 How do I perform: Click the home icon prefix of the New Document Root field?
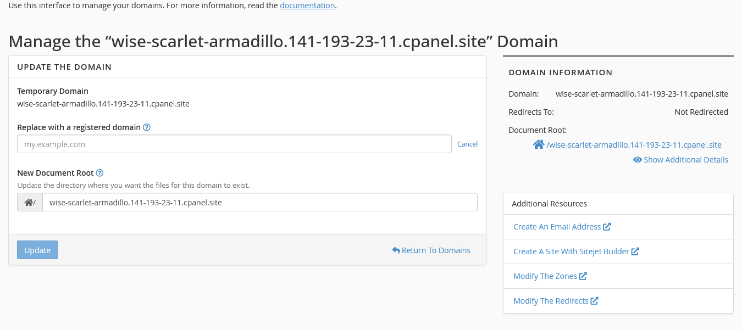30,202
